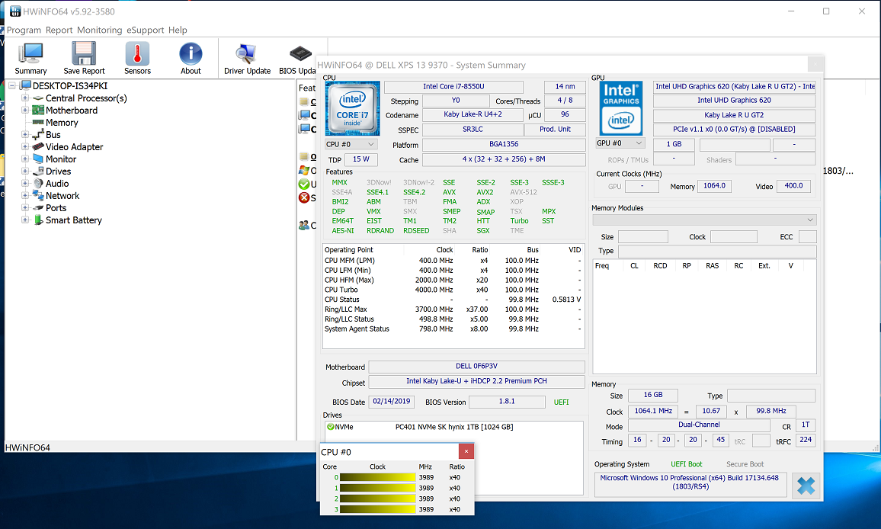Select the Motherboard icon in the tree
This screenshot has height=529, width=881.
tap(38, 111)
